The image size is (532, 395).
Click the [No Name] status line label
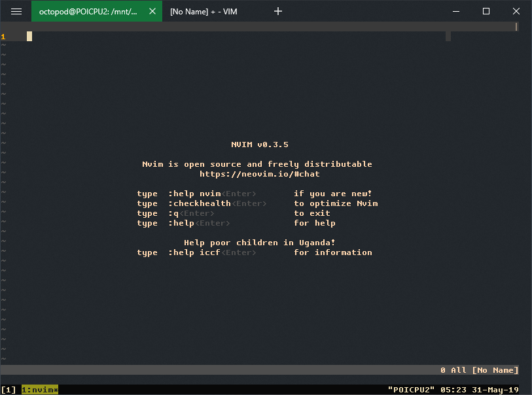point(495,370)
